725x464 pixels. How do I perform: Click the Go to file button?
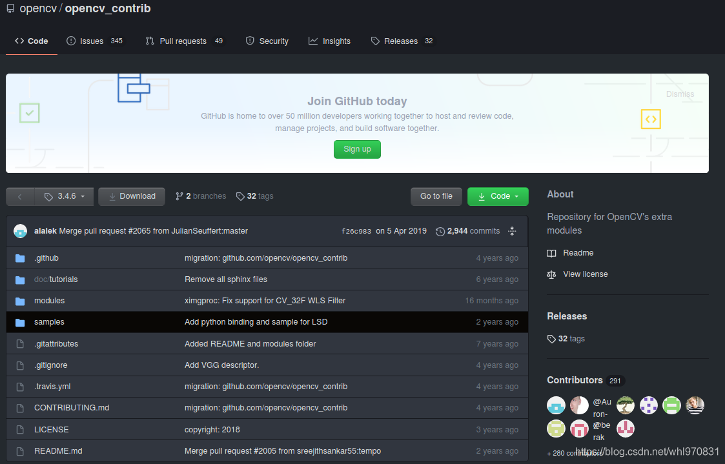[436, 196]
